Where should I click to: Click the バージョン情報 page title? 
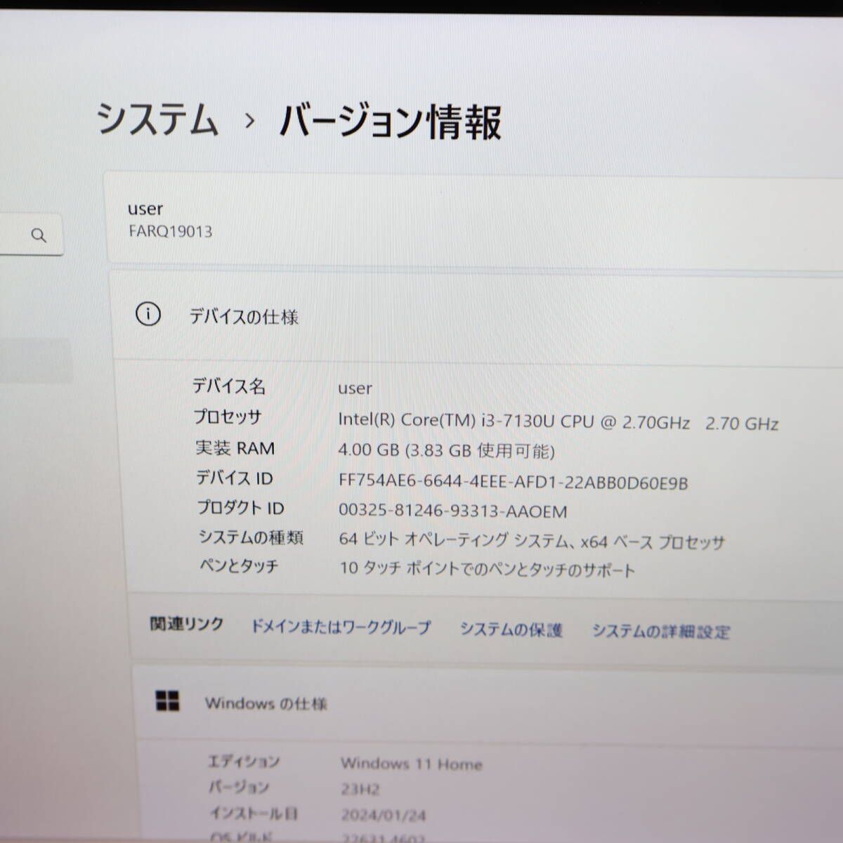tap(391, 122)
